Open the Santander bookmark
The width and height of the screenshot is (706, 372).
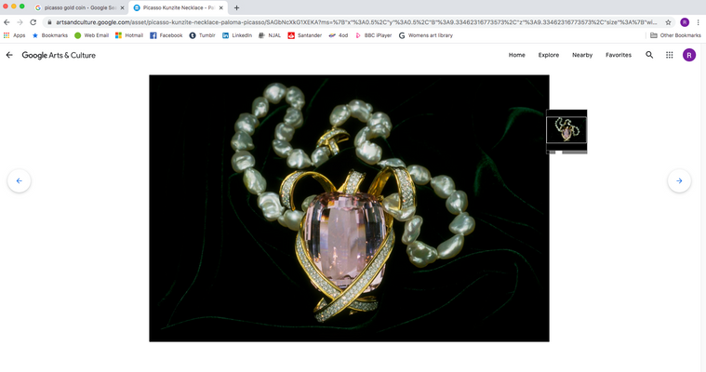tap(305, 35)
